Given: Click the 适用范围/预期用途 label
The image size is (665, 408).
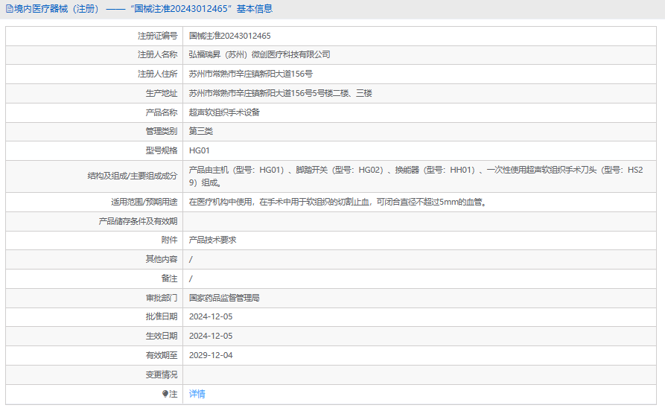Looking at the screenshot, I should [144, 202].
